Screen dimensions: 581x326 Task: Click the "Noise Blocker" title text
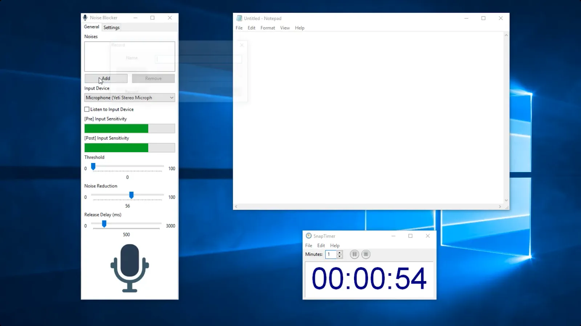click(x=103, y=18)
